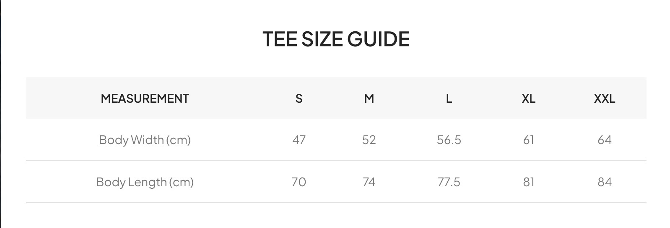
Task: Click body length value 84 for XXL
Action: click(x=605, y=182)
